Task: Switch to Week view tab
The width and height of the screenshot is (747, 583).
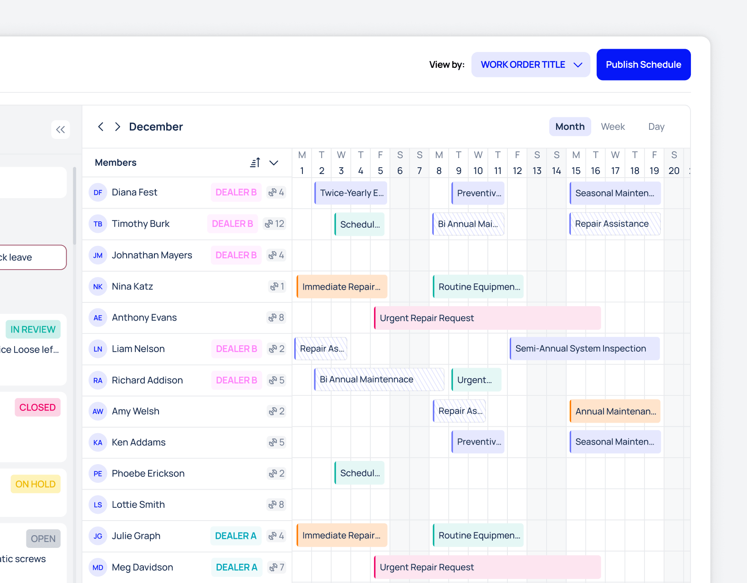Action: click(x=613, y=127)
